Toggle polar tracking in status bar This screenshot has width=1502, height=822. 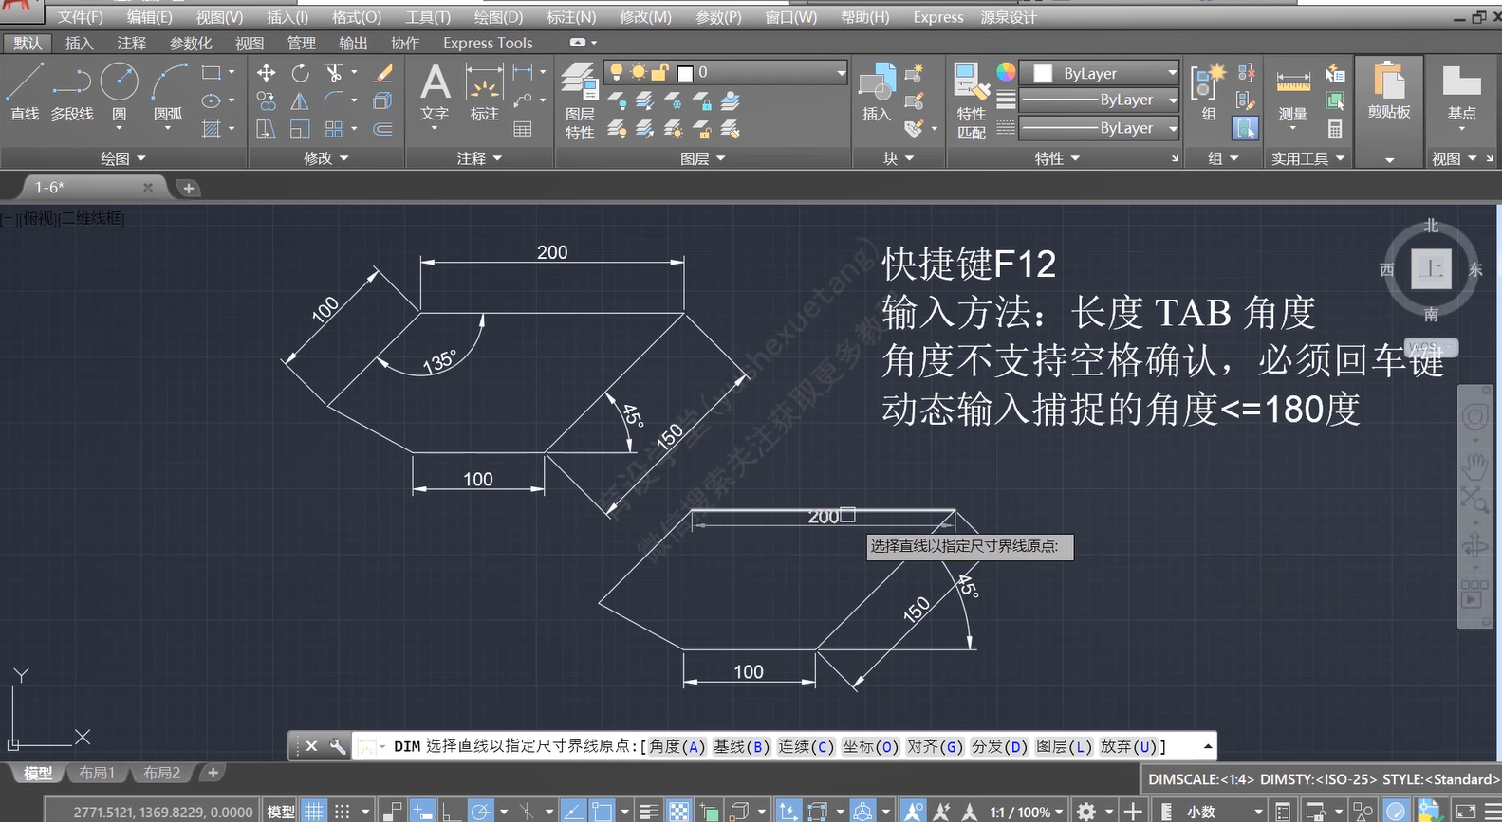[481, 811]
